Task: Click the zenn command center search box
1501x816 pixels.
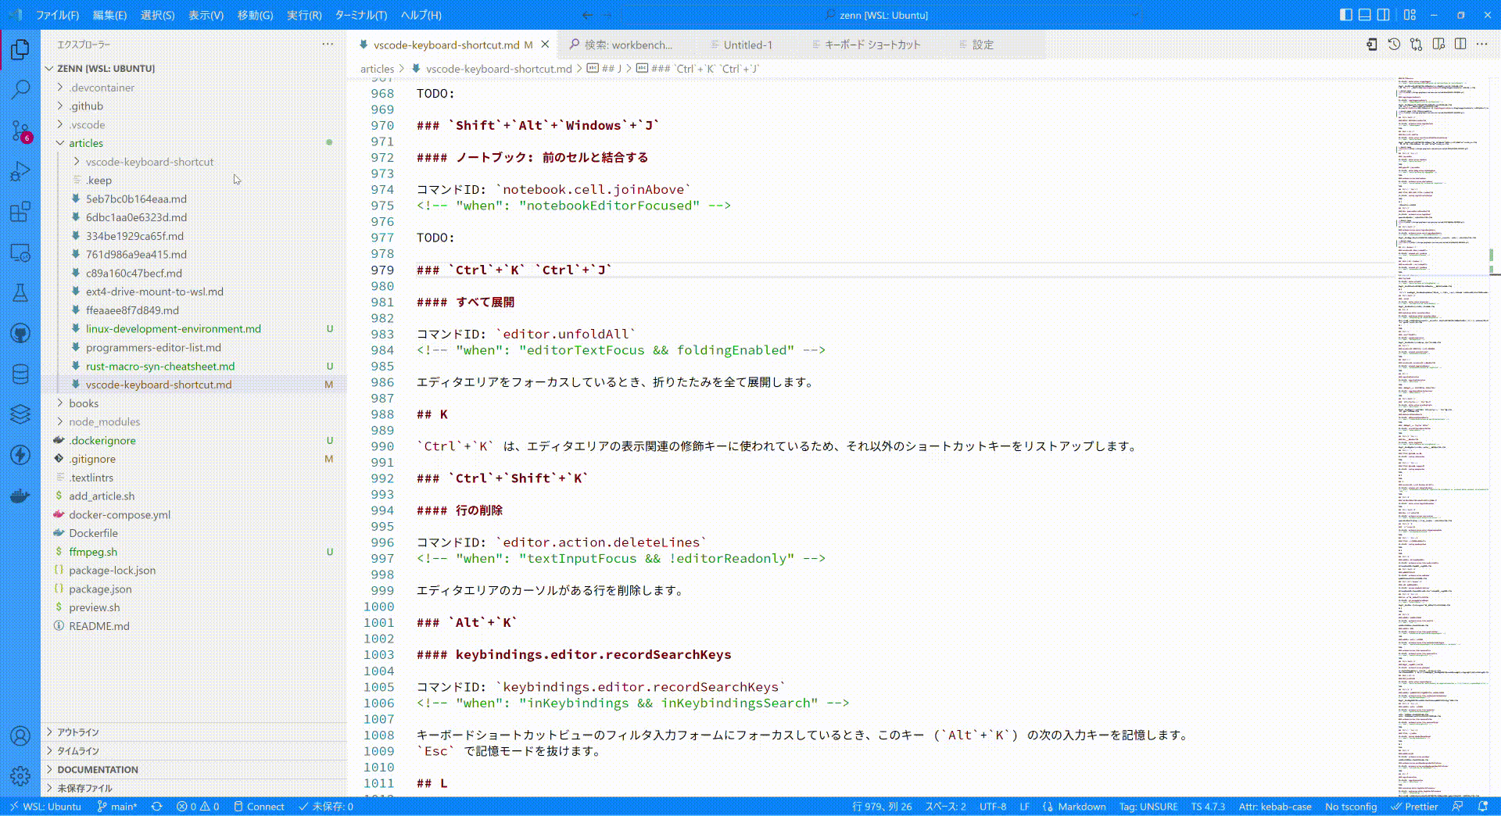Action: coord(882,15)
